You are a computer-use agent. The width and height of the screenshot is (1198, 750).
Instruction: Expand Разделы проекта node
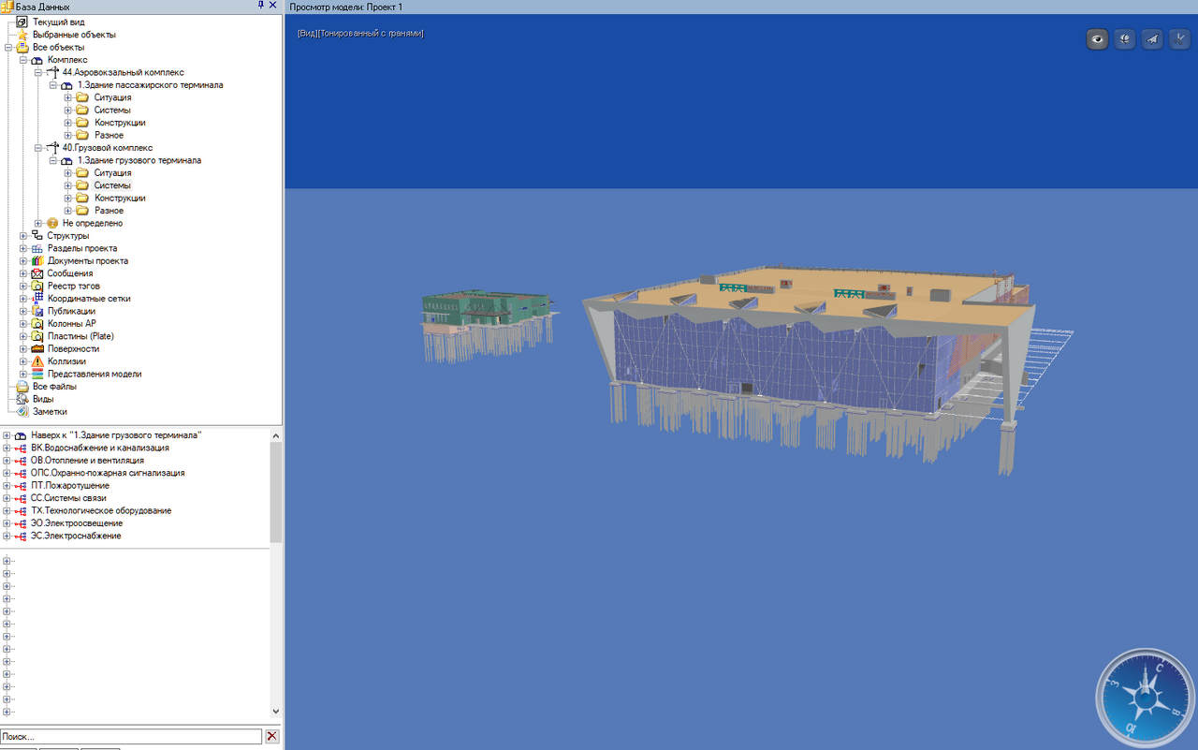pyautogui.click(x=23, y=248)
